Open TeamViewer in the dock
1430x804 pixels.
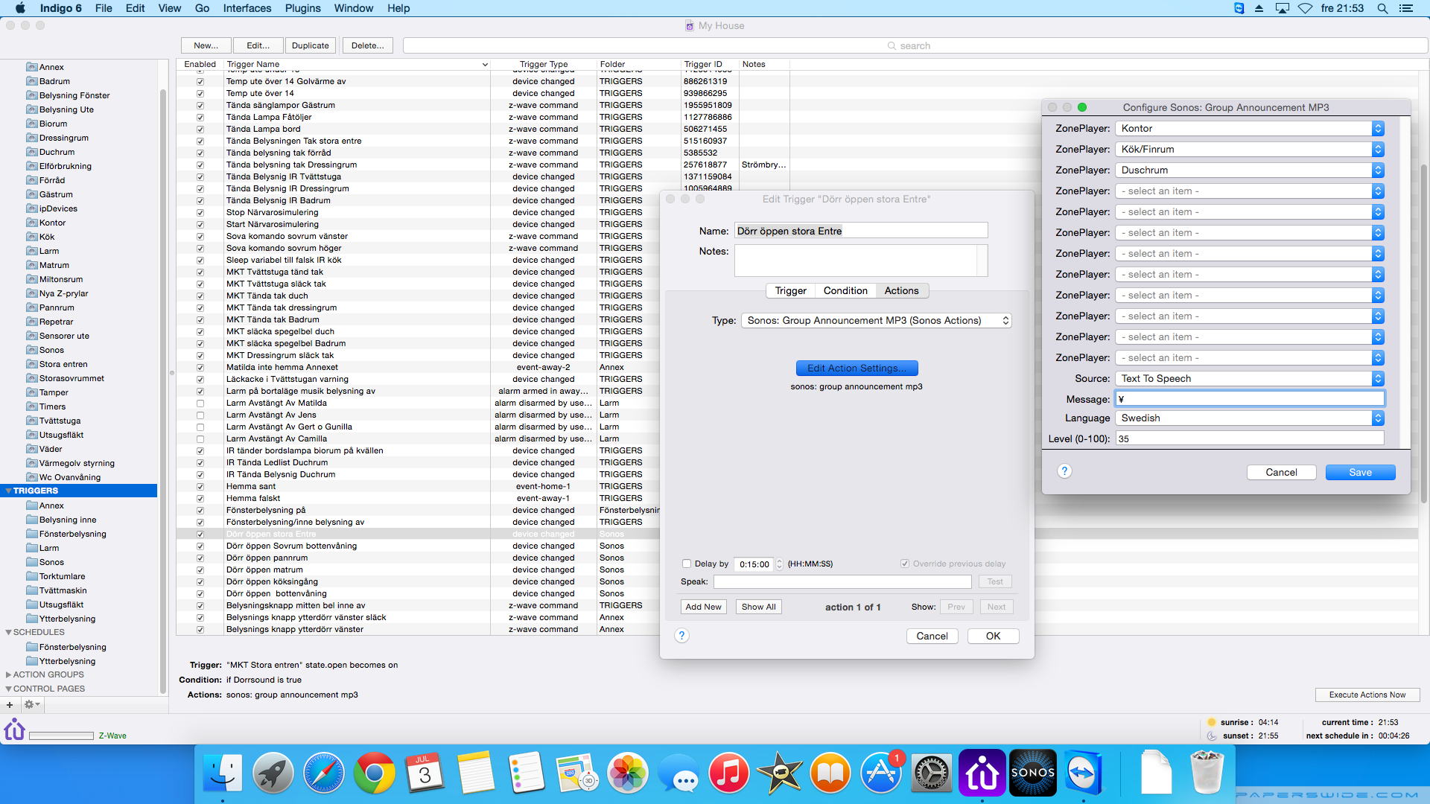(x=1083, y=773)
